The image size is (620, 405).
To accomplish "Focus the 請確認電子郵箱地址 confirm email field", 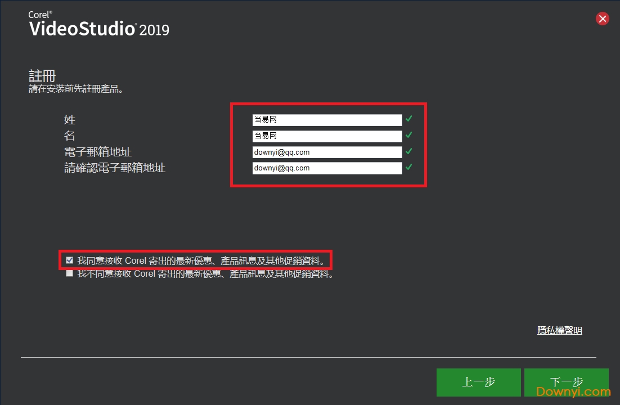I will [327, 168].
